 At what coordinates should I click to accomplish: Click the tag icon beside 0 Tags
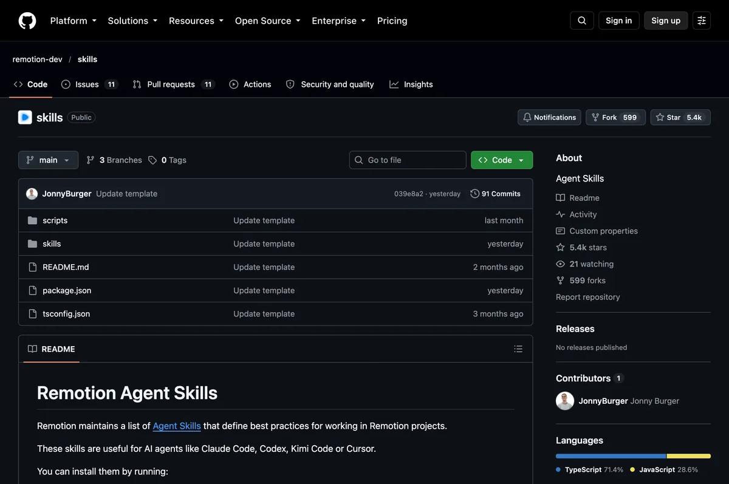pyautogui.click(x=152, y=160)
